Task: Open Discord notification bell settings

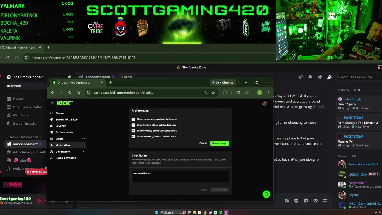Action: (310, 77)
